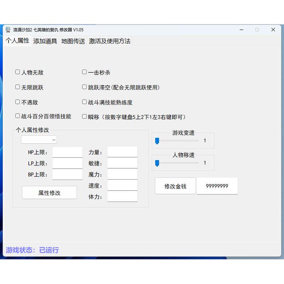Turn on 战斗满技能熟练度
Screen dimensions: 284x284
pos(84,102)
